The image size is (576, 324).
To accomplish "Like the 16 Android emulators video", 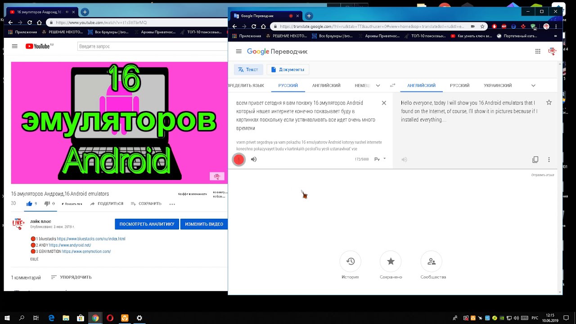I will pos(31,204).
